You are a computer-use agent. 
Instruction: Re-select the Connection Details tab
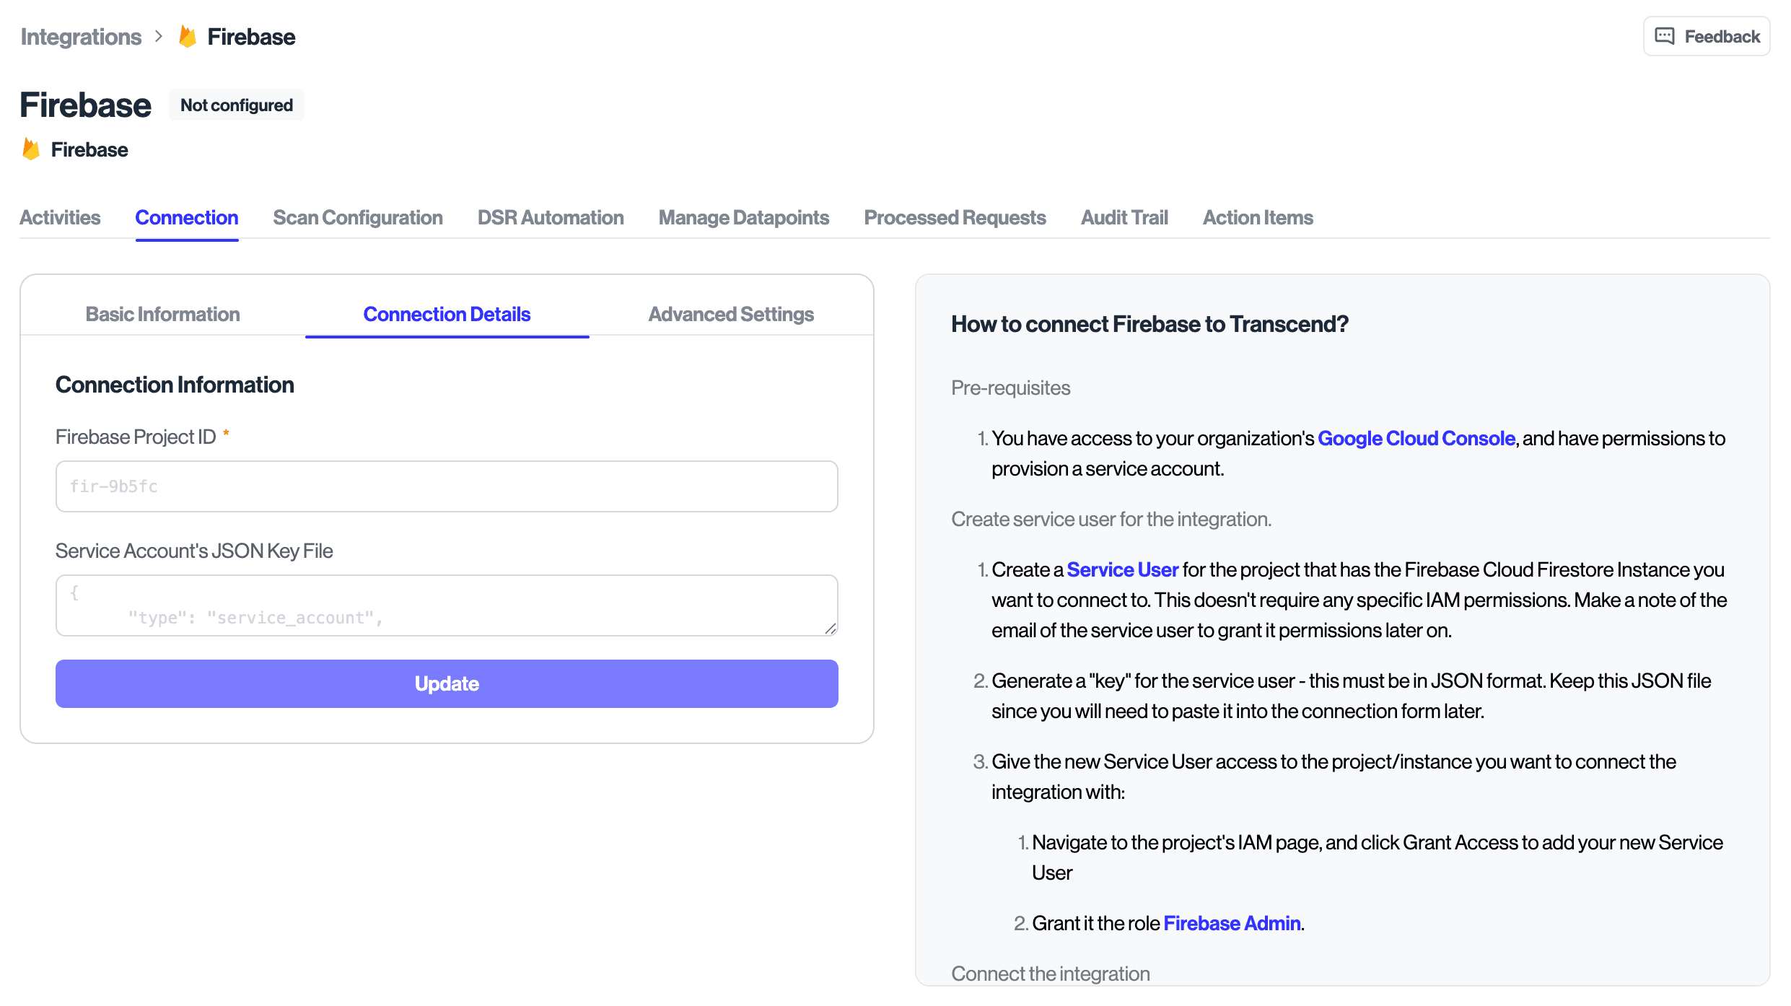447,314
